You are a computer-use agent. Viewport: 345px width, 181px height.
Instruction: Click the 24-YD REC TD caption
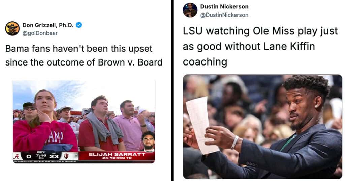pos(117,158)
